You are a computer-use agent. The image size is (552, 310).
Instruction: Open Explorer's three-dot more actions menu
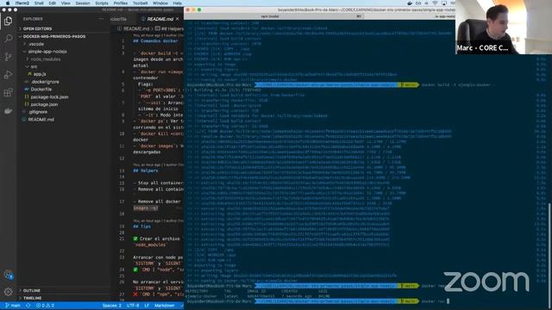coord(101,19)
